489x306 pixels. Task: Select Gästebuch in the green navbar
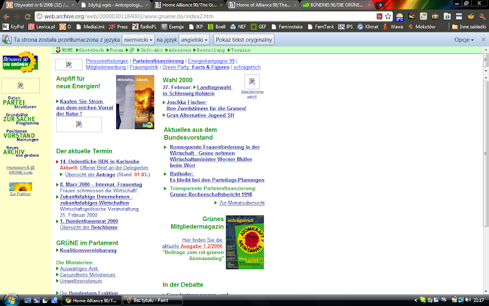click(91, 50)
